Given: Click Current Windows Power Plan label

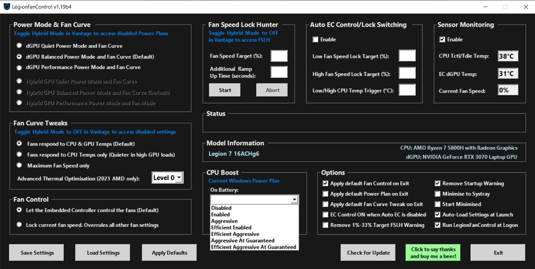Looking at the screenshot, I should pyautogui.click(x=244, y=181).
